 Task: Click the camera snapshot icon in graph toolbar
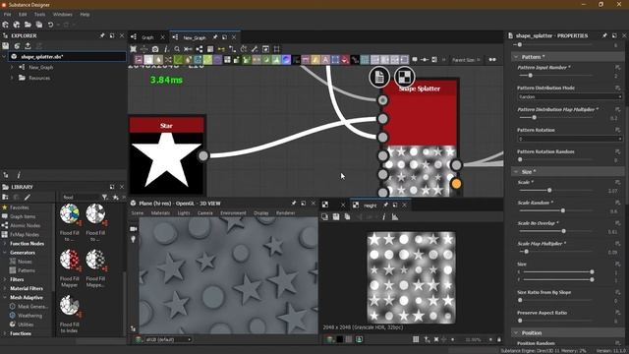[155, 49]
